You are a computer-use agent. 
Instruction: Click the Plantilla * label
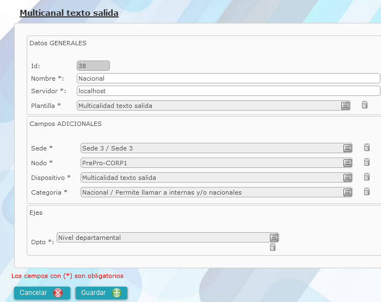click(46, 106)
